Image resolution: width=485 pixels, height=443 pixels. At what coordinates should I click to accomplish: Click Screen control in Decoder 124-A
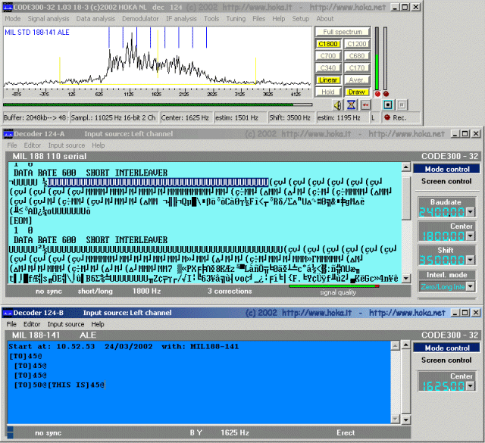(446, 182)
